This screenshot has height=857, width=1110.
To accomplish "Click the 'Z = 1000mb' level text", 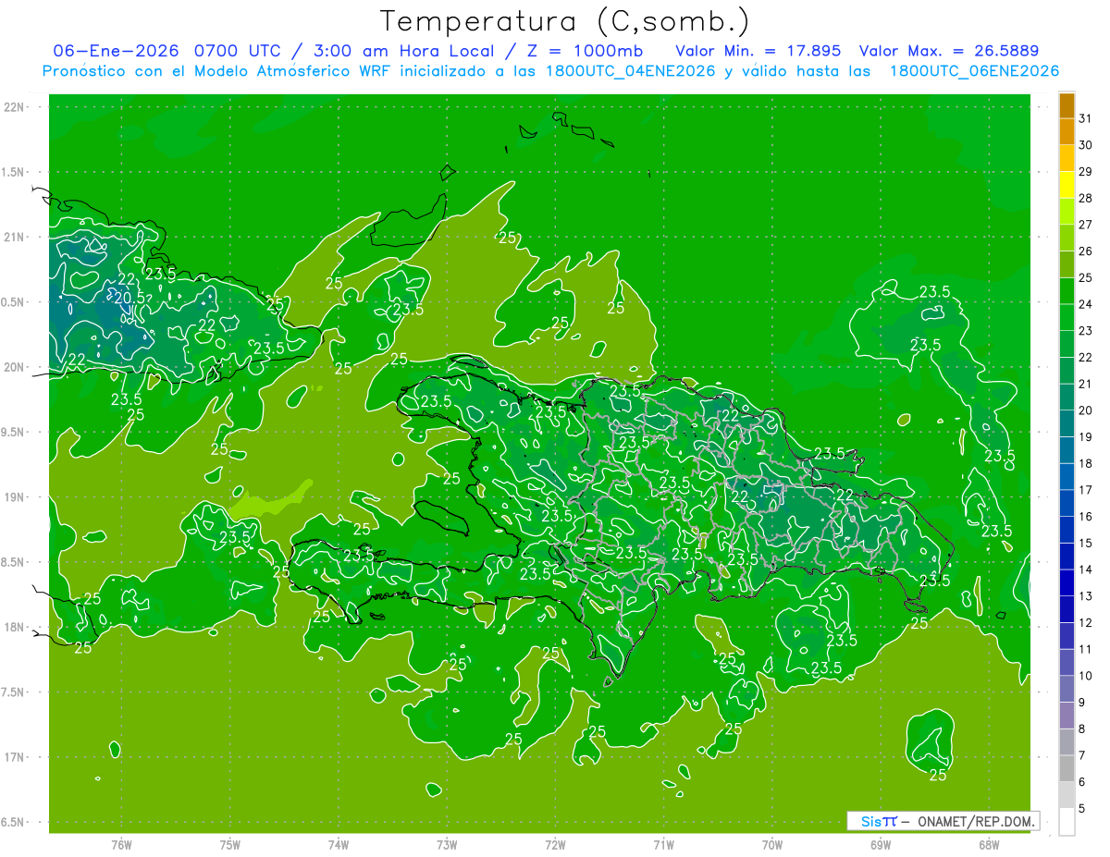I will pos(584,50).
